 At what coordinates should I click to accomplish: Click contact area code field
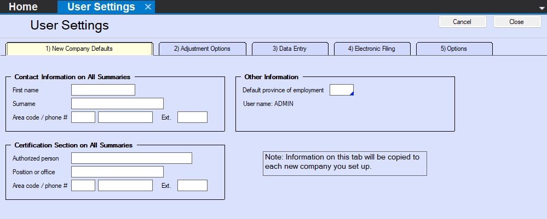tap(83, 117)
